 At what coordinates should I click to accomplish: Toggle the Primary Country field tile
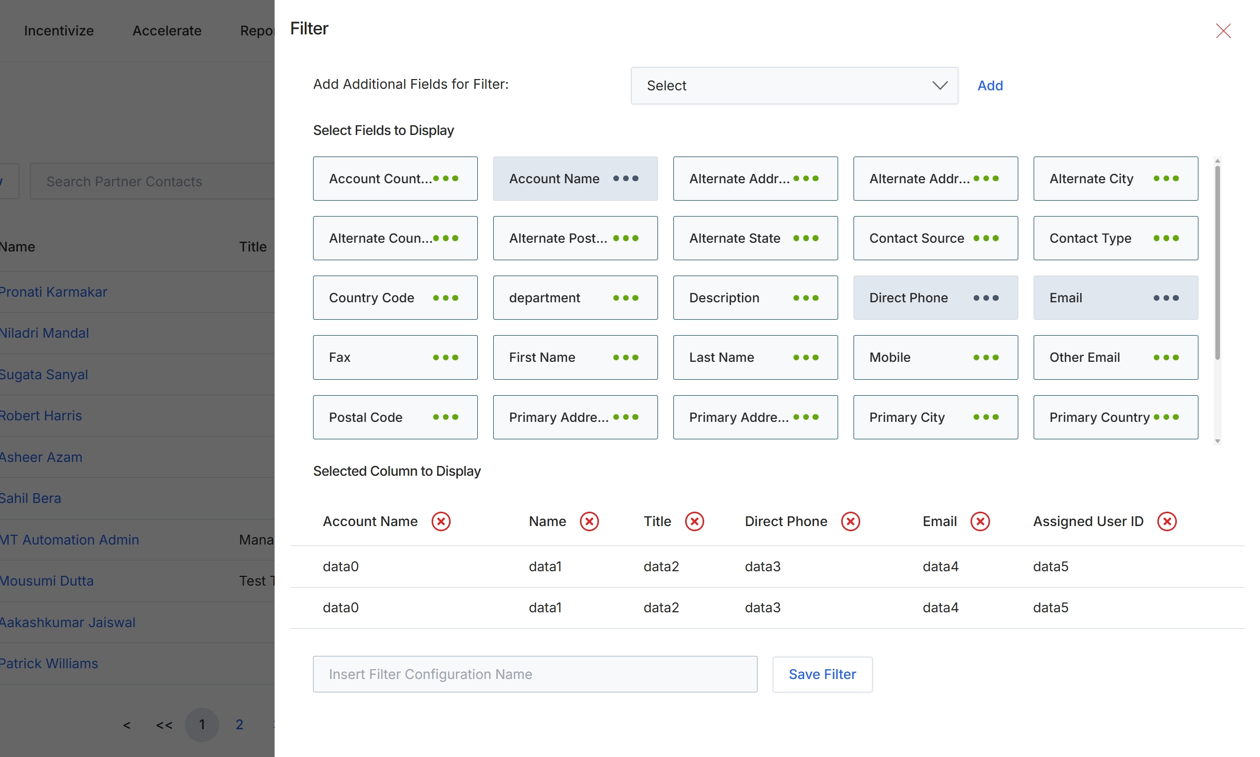(x=1115, y=417)
